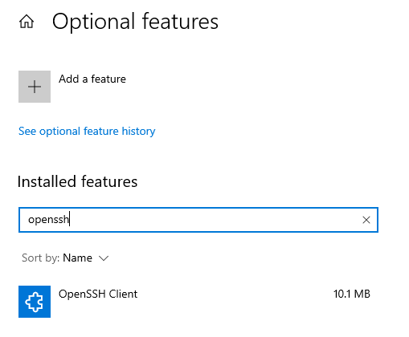Image resolution: width=409 pixels, height=337 pixels.
Task: Select the OpenSSH Client puzzle piece icon
Action: (x=35, y=302)
